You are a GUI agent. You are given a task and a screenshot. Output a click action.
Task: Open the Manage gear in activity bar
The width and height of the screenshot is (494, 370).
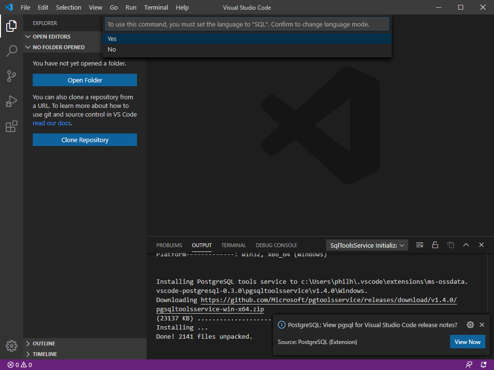pos(12,345)
